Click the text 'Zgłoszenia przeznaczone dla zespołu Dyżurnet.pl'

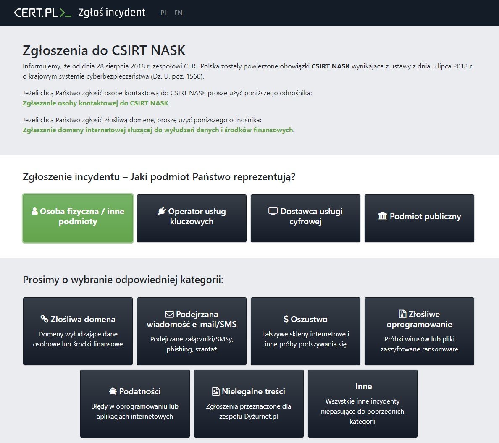[x=249, y=411]
